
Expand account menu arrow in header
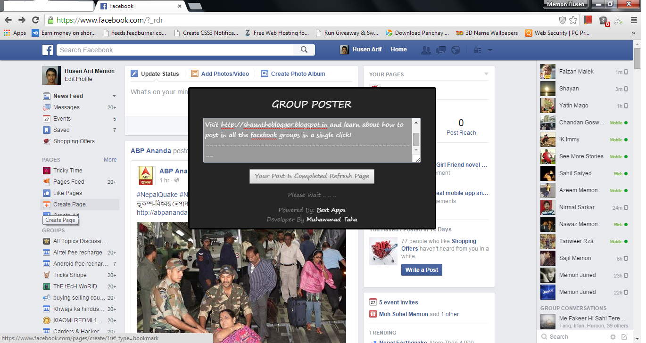[490, 50]
